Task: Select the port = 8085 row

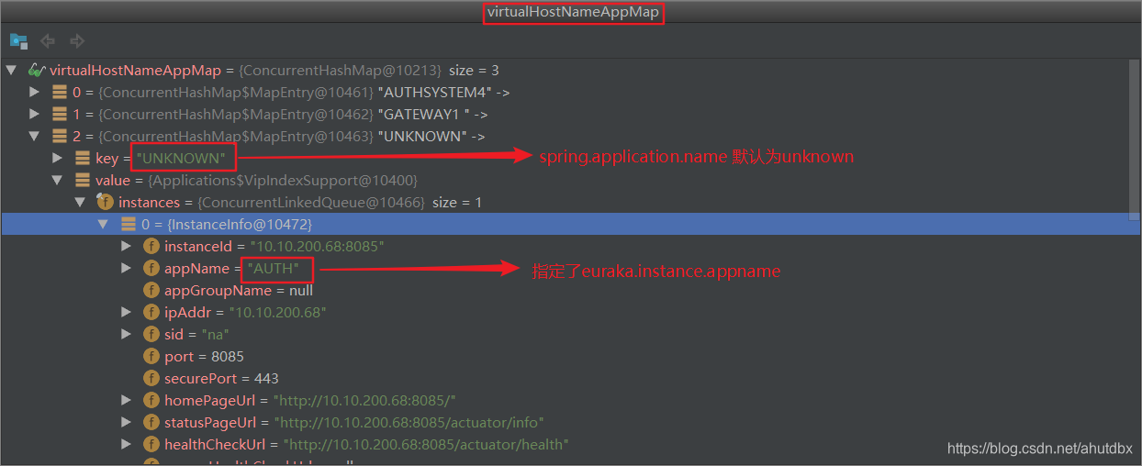Action: pyautogui.click(x=204, y=356)
